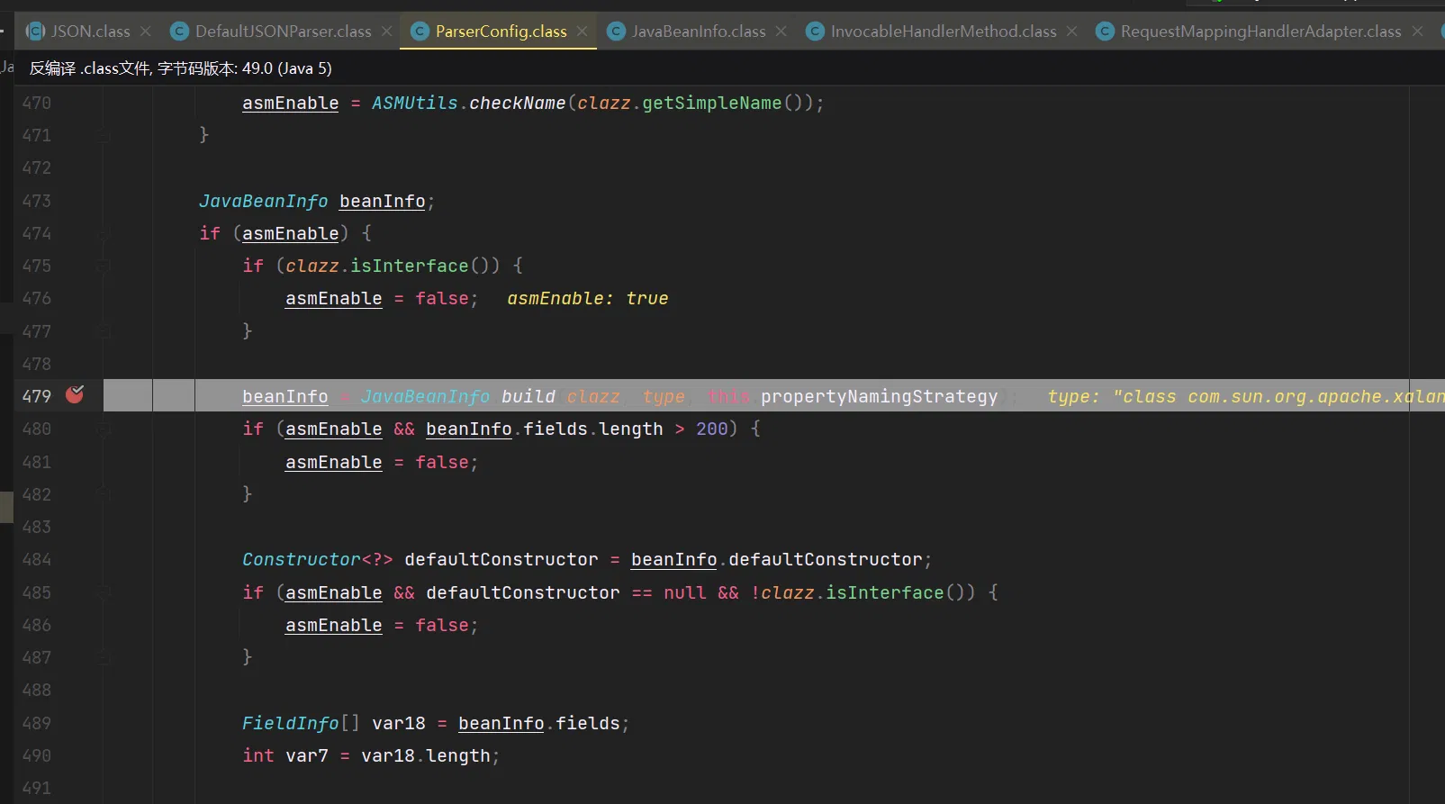
Task: Fold the if statement on line 485
Action: 104,592
